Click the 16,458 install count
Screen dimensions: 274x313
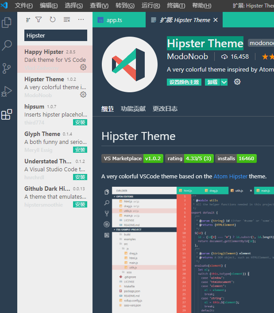(239, 57)
